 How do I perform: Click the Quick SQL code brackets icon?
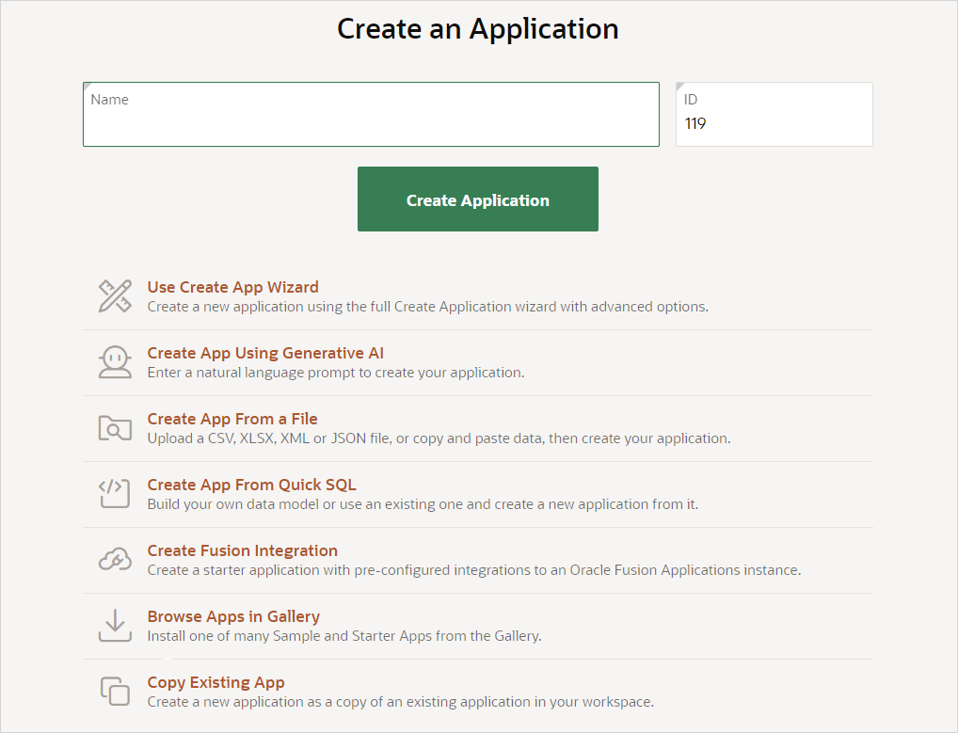pyautogui.click(x=115, y=494)
